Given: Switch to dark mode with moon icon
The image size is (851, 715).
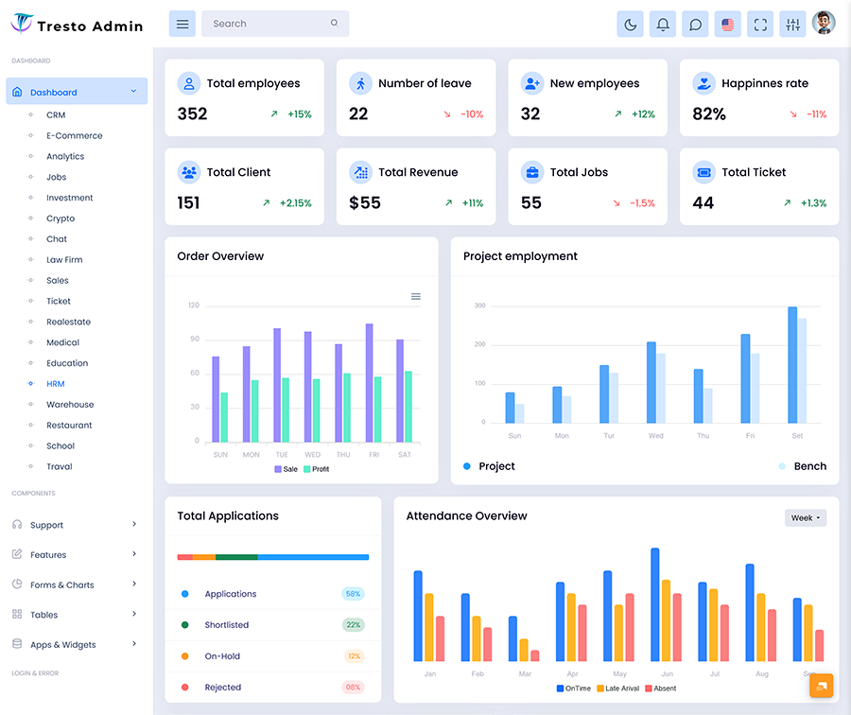Looking at the screenshot, I should (x=630, y=24).
